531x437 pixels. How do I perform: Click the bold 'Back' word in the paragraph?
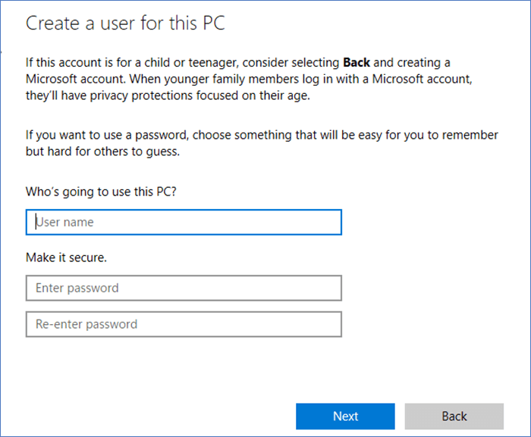tap(358, 62)
